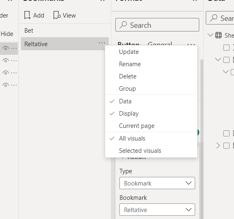This screenshot has width=234, height=219.
Task: Click the Format pane vertical scrollbar
Action: point(202,139)
